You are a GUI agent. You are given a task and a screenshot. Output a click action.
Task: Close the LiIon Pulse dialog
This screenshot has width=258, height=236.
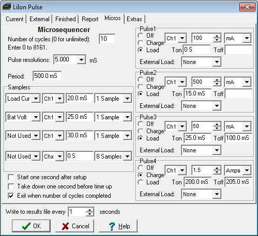[x=247, y=7]
